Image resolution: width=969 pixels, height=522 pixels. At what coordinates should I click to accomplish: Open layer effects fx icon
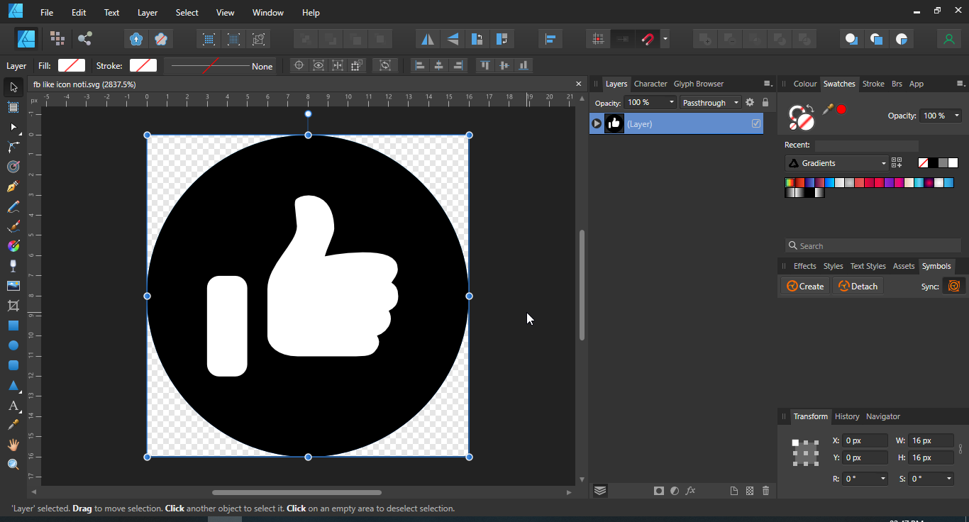[690, 491]
